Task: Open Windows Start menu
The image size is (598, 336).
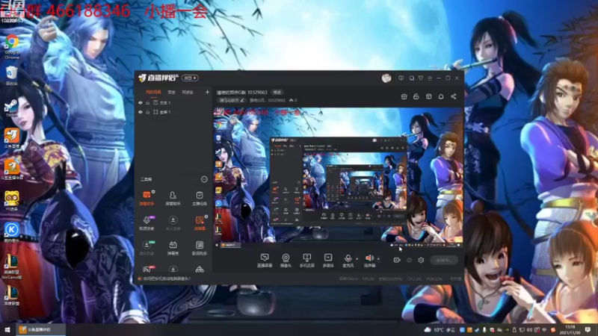Action: pyautogui.click(x=7, y=329)
